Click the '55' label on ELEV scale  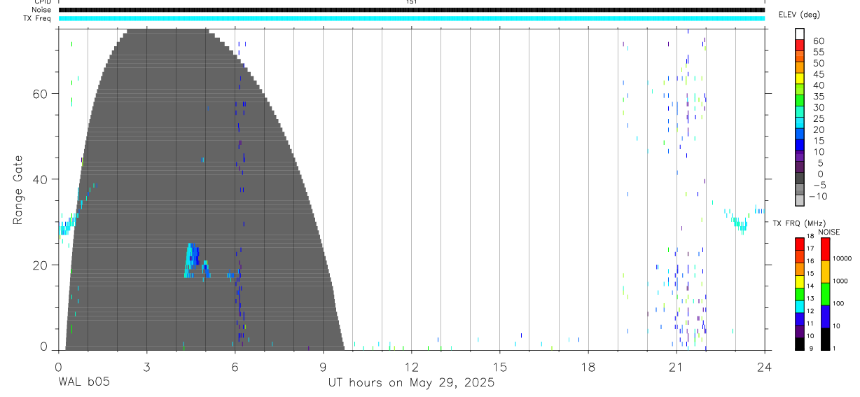(x=818, y=52)
